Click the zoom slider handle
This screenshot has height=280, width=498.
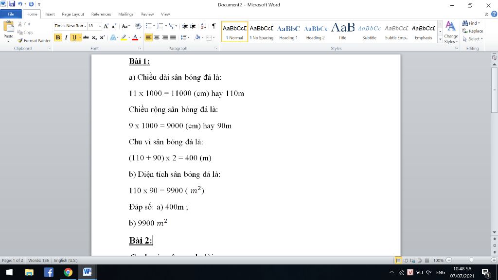pos(471,261)
